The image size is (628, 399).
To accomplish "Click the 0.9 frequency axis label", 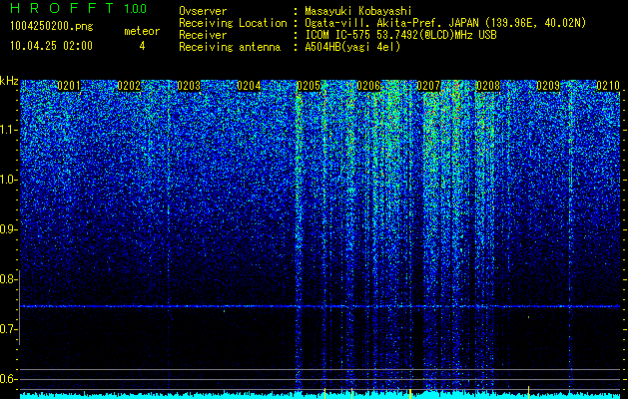I will (8, 229).
